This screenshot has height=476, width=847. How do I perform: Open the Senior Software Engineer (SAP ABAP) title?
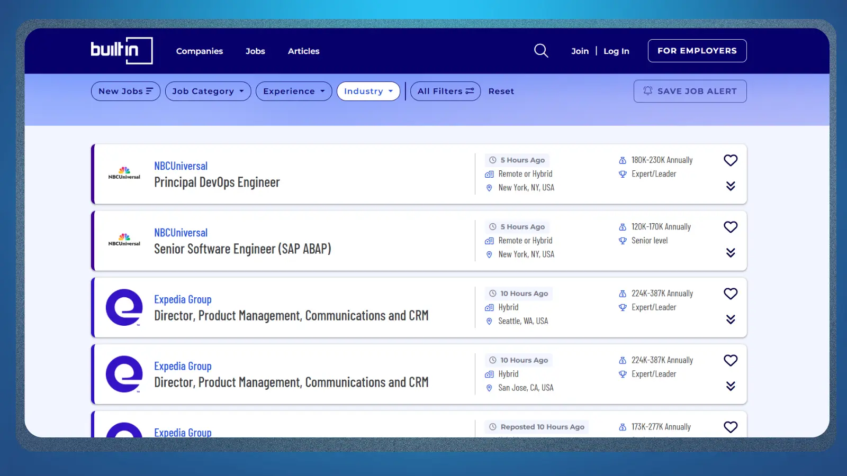pos(242,249)
